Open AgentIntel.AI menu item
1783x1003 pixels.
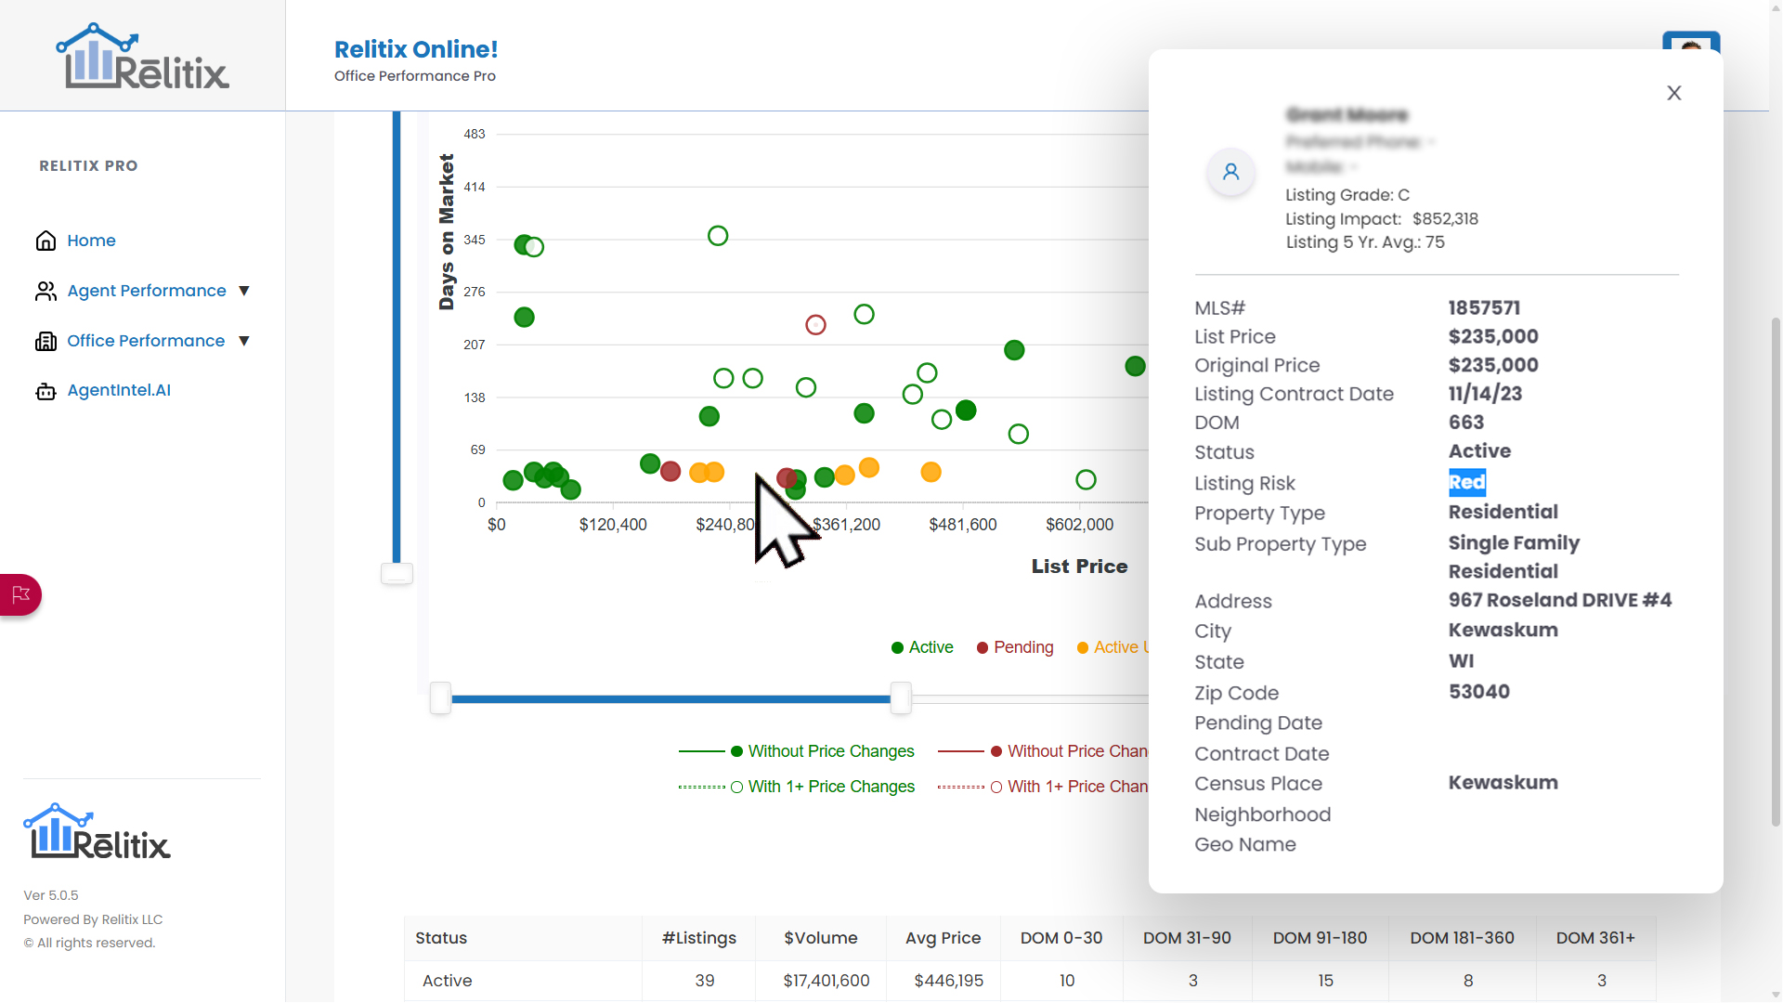click(119, 390)
